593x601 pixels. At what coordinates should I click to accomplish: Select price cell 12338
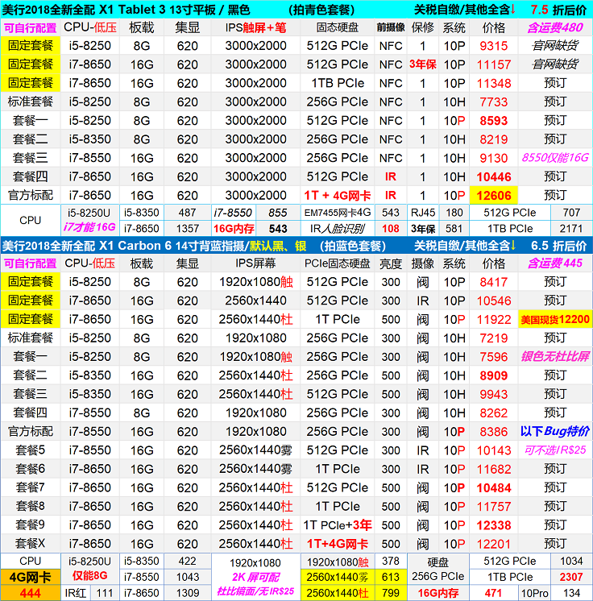click(x=494, y=525)
